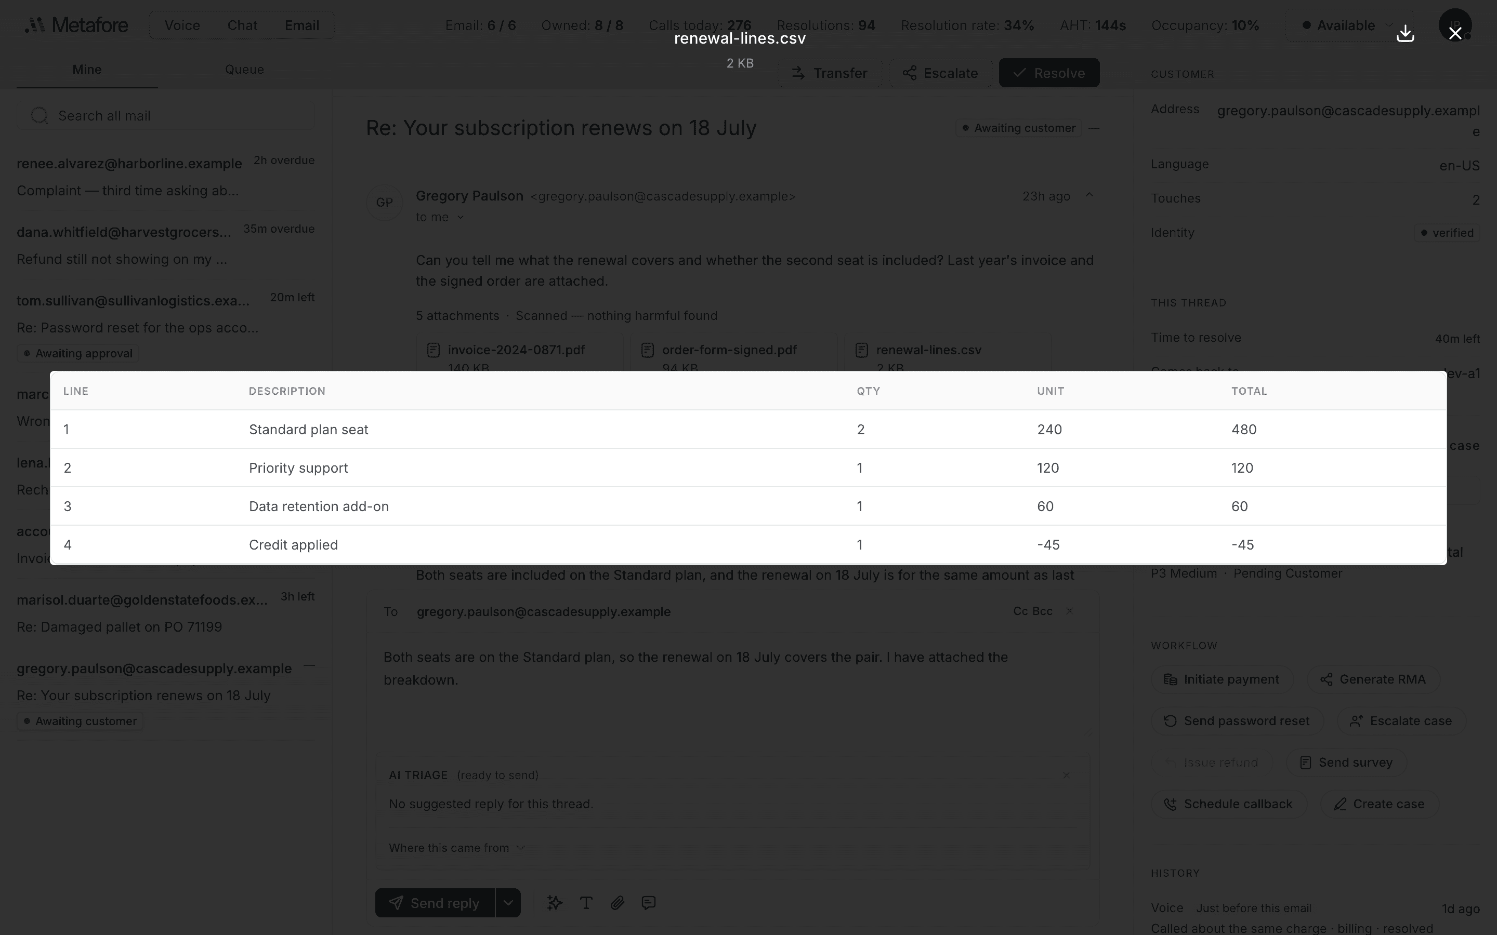
Task: Click the Transfer button in thread header
Action: [830, 73]
